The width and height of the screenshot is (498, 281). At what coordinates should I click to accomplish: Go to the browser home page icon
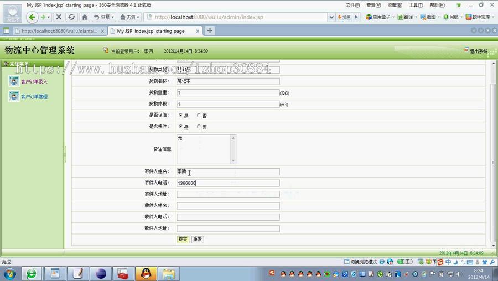(x=85, y=17)
